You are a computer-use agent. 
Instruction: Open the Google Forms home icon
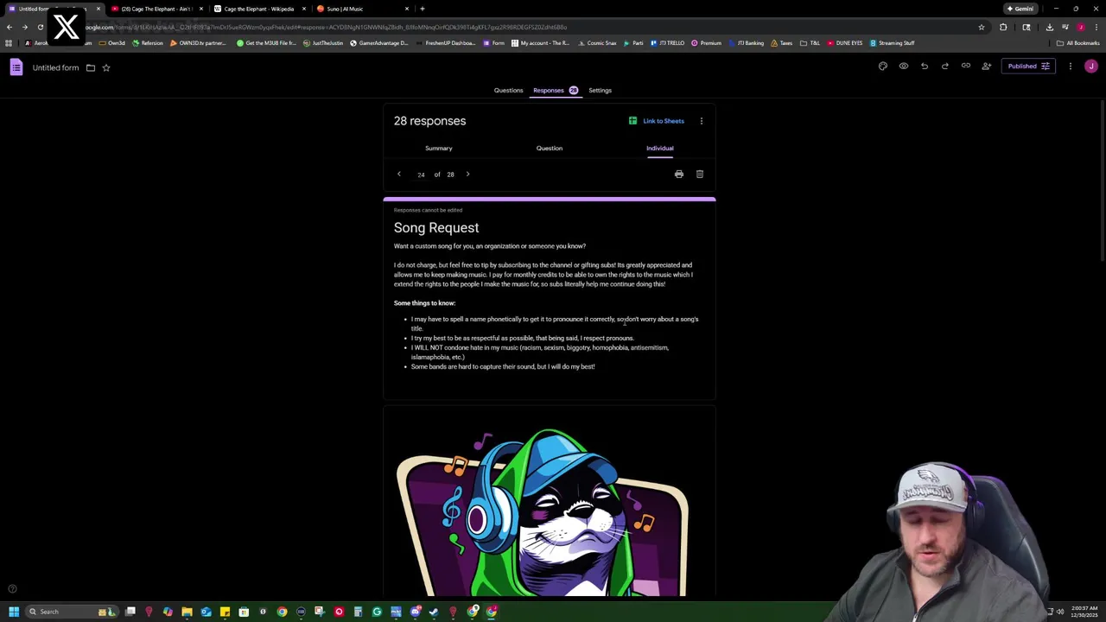point(16,67)
